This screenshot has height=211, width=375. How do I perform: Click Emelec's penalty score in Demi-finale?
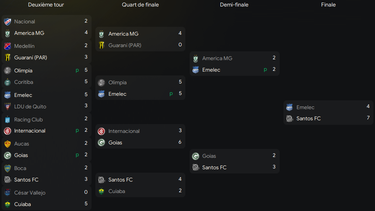point(274,69)
